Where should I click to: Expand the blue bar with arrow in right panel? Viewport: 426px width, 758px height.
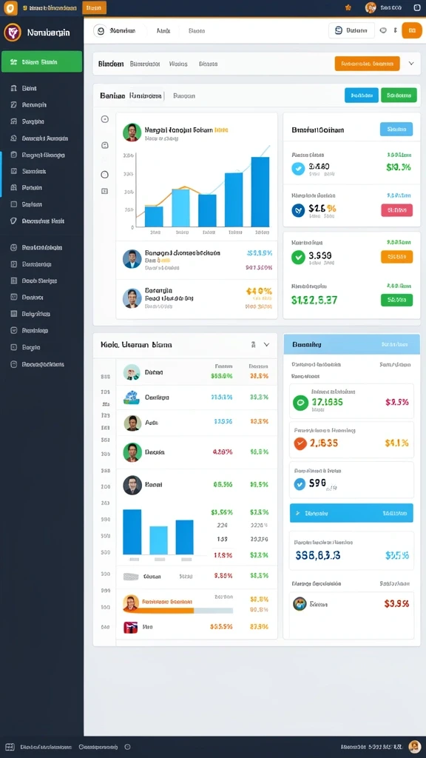pyautogui.click(x=351, y=513)
